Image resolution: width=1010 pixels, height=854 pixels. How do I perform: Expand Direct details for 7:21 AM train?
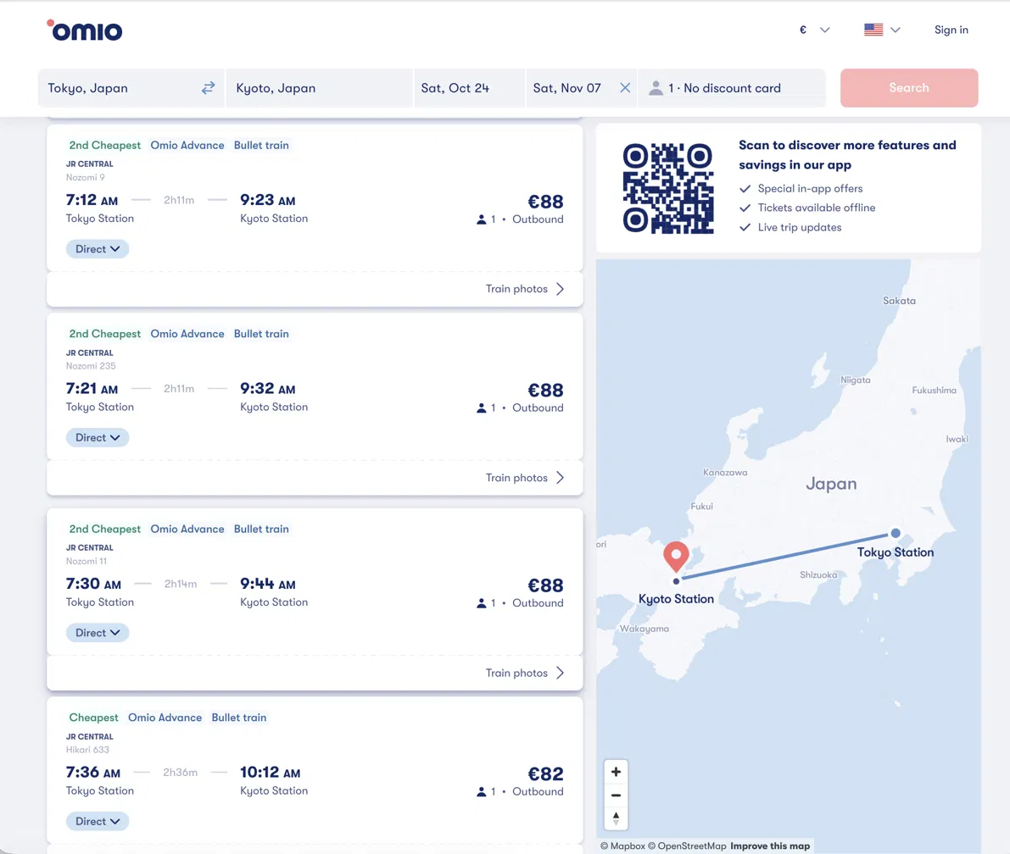(98, 438)
